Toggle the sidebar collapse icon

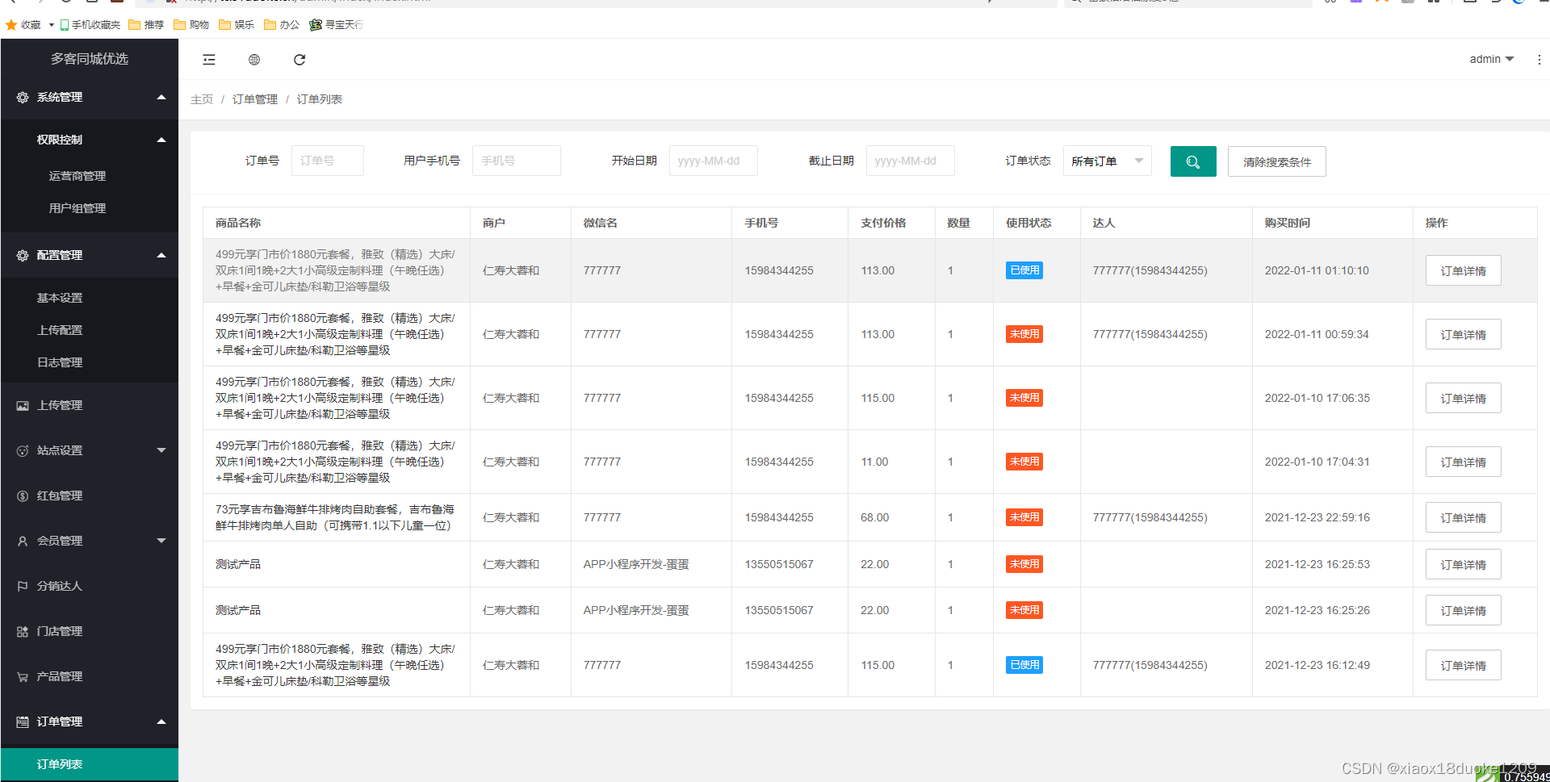pyautogui.click(x=209, y=60)
